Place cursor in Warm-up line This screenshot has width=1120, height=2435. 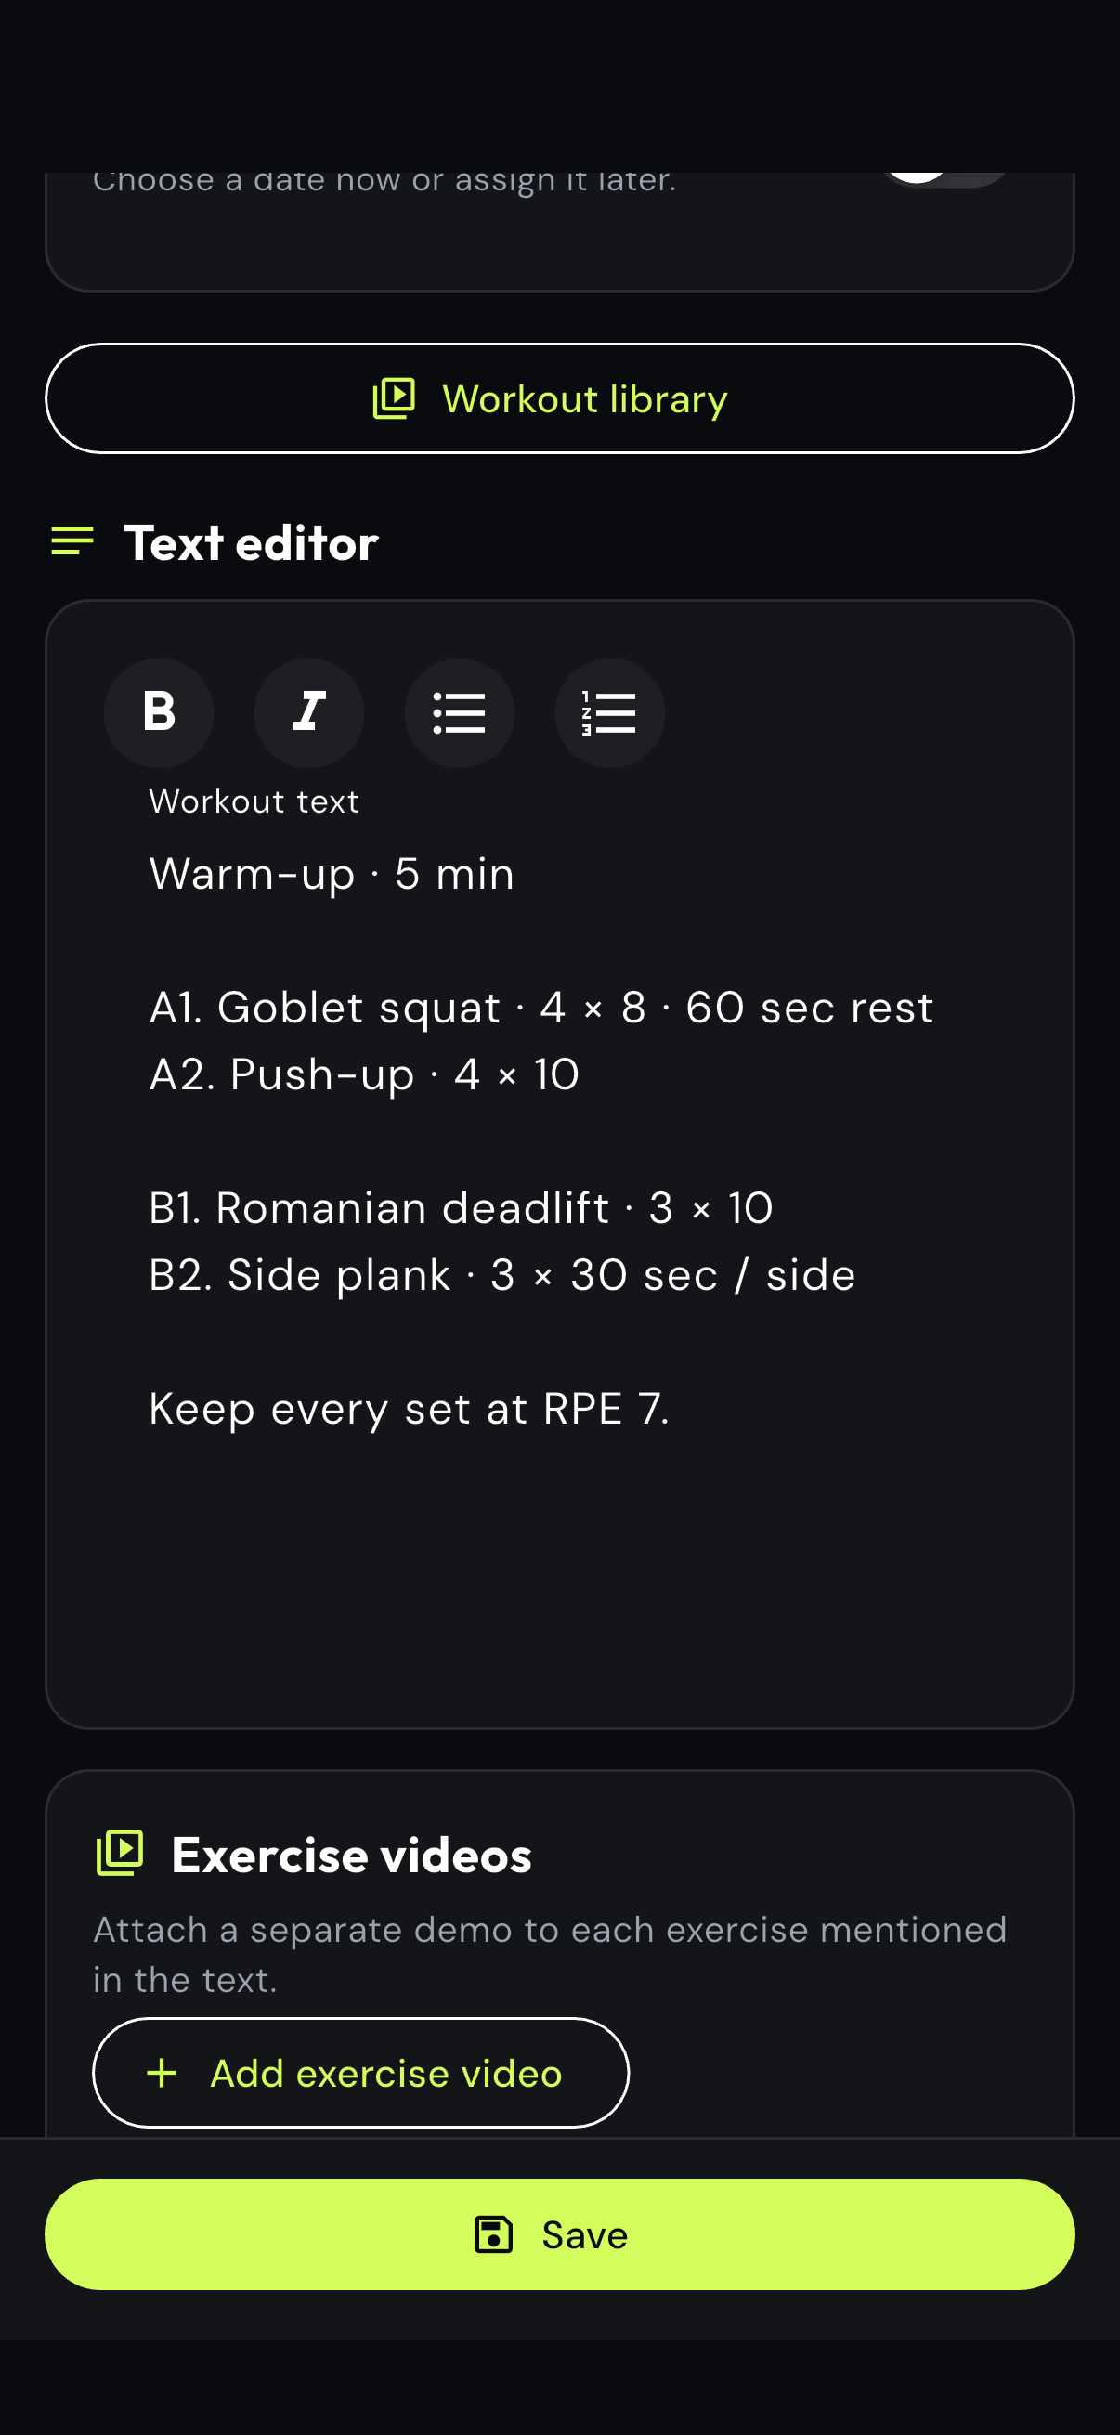[x=332, y=875]
